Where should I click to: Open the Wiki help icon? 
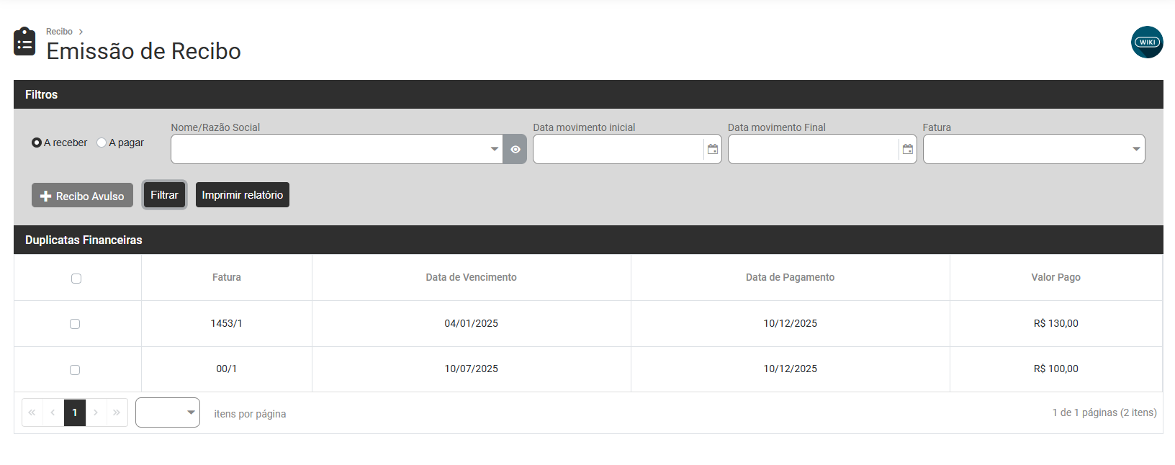1146,42
